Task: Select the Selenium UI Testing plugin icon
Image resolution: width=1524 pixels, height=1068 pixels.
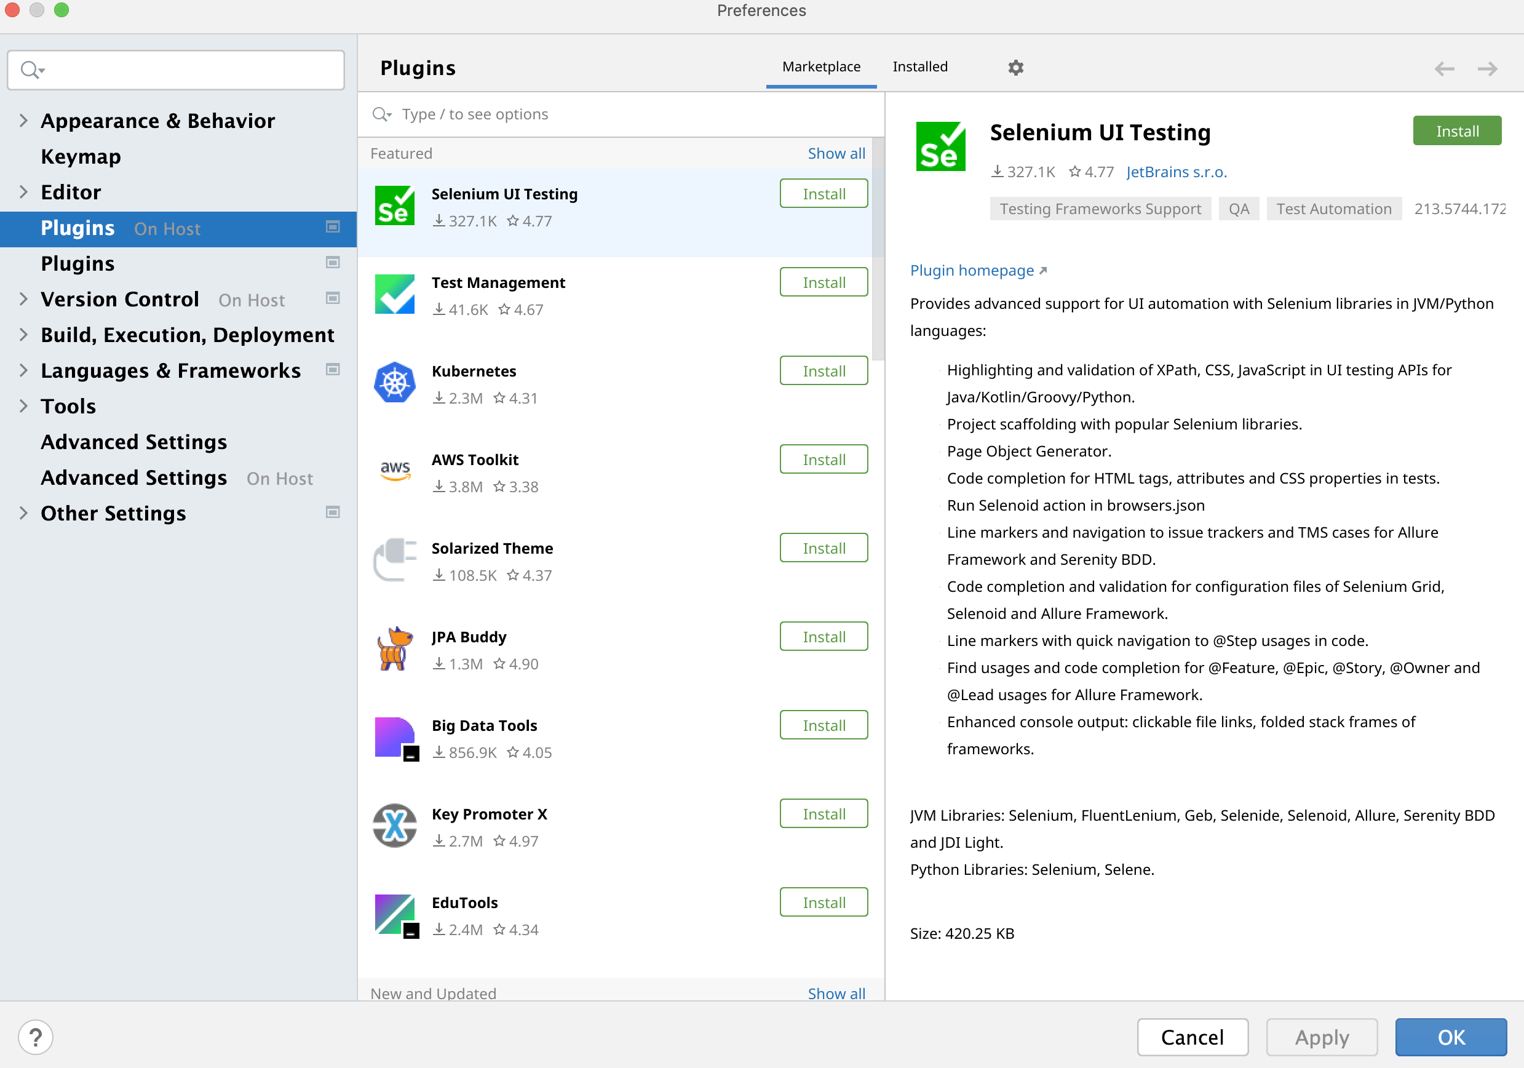Action: pos(395,205)
